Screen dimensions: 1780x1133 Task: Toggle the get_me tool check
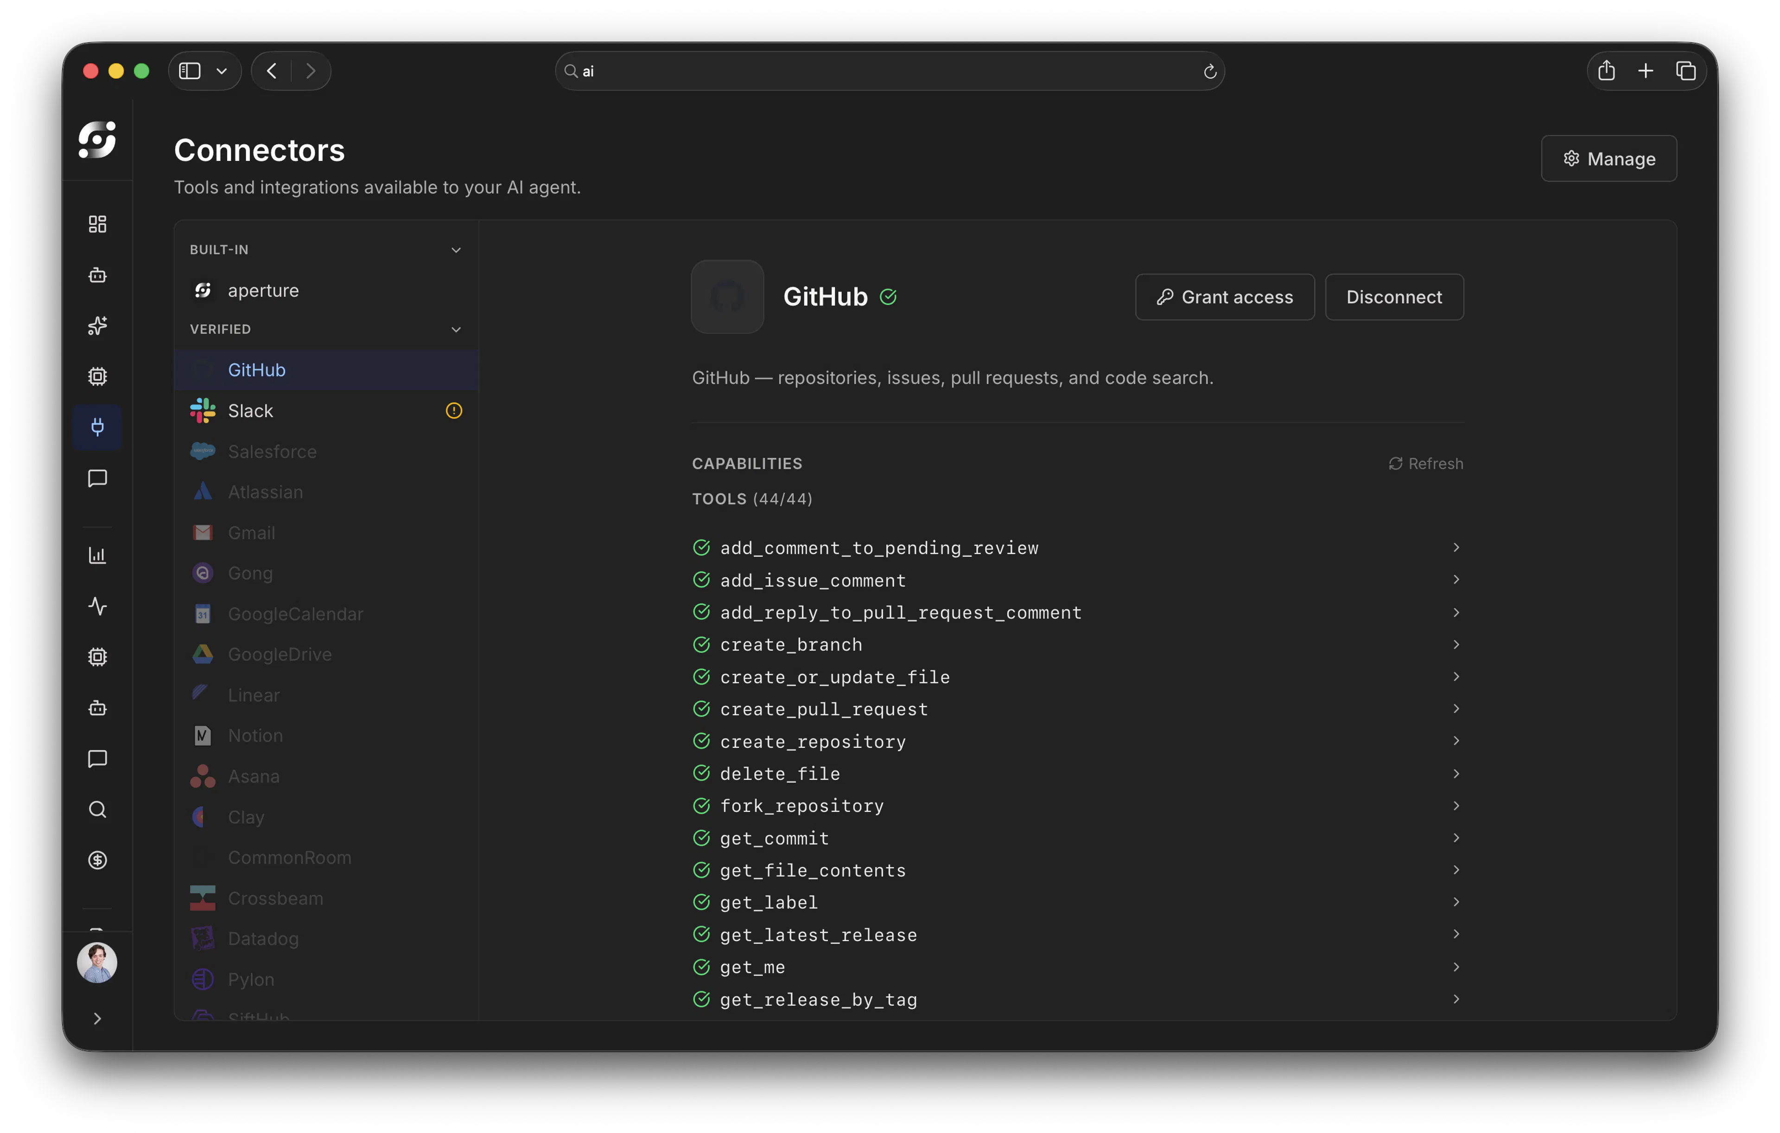click(701, 967)
